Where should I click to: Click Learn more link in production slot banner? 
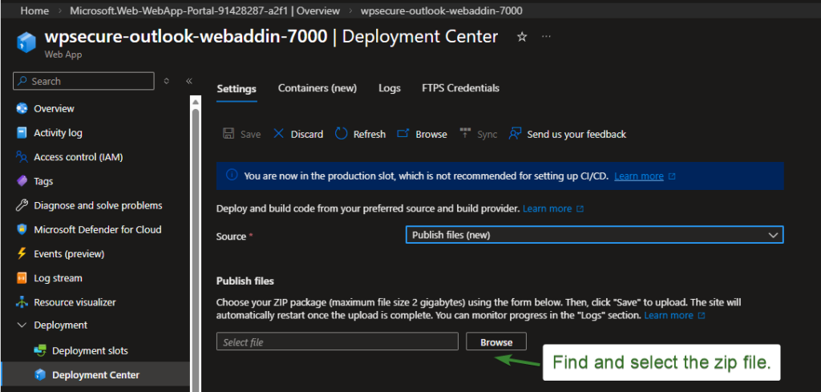(x=639, y=176)
